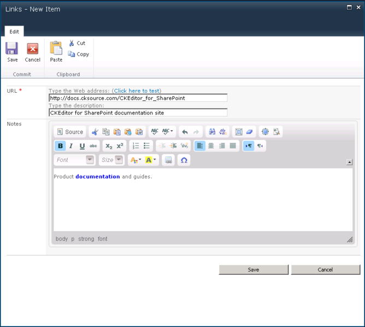Click the bottom Cancel button
Viewport: 365px width, 327px height.
point(326,270)
